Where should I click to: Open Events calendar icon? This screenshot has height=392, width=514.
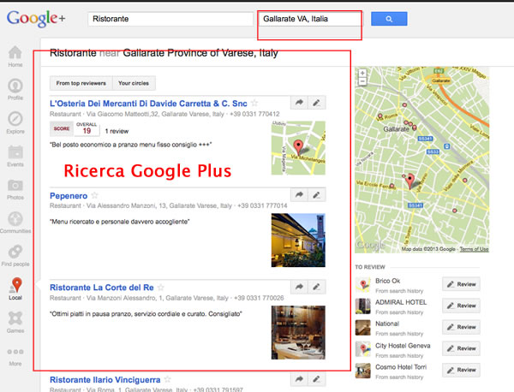tap(15, 152)
